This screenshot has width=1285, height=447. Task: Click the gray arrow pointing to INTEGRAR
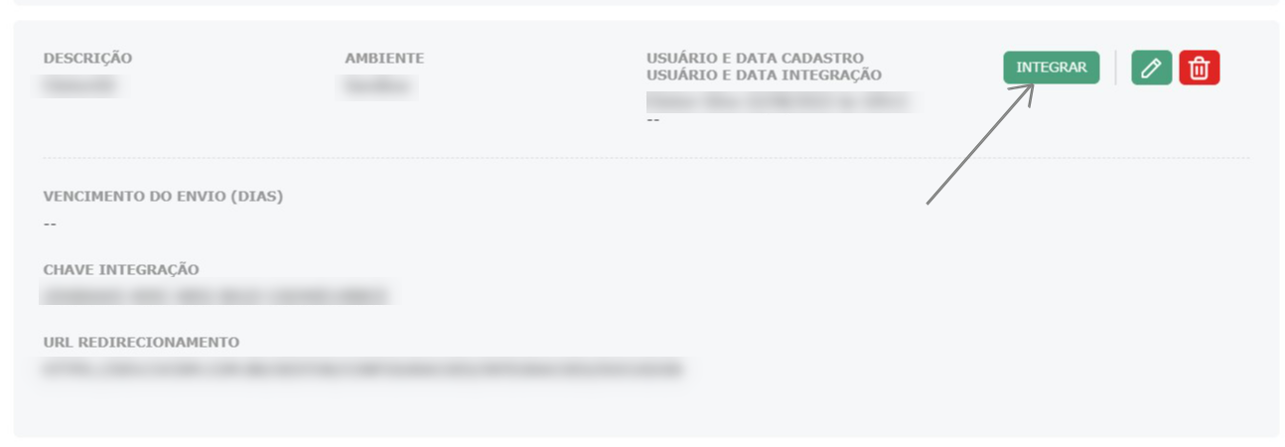pos(981,145)
